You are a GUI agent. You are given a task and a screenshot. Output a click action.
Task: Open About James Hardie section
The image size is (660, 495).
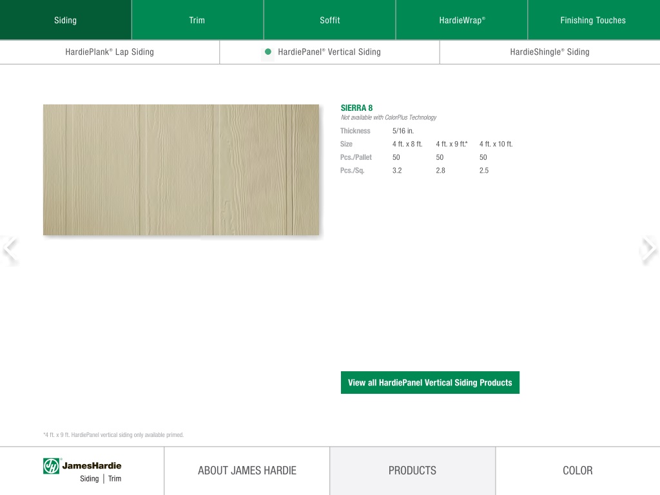click(247, 471)
